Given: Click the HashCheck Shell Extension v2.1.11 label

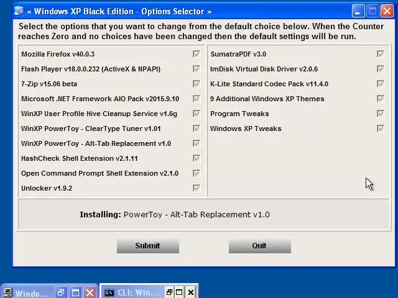Looking at the screenshot, I should point(80,158).
